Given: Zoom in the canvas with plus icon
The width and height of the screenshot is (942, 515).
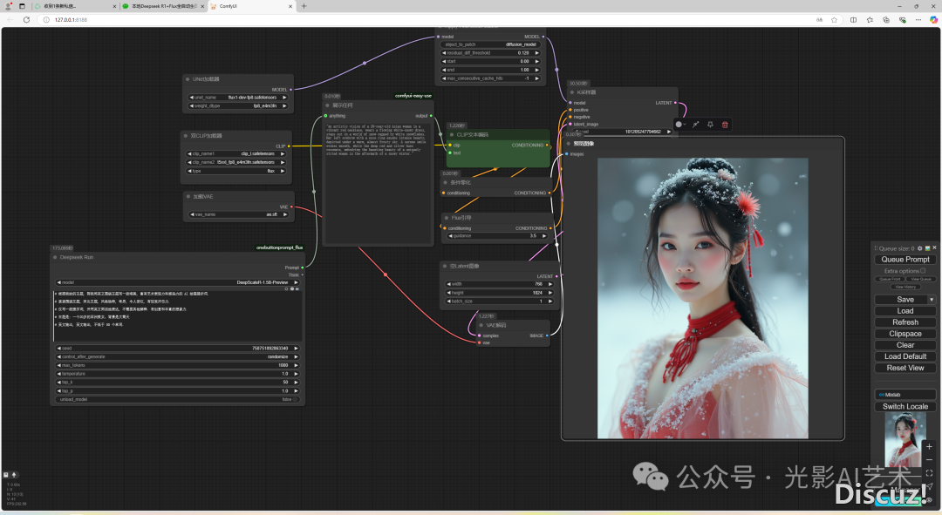Looking at the screenshot, I should tap(929, 446).
